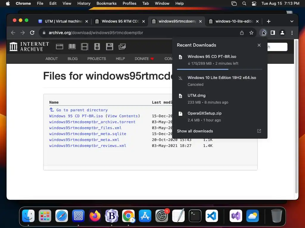
Task: Open a new tab with plus button
Action: pyautogui.click(x=269, y=21)
